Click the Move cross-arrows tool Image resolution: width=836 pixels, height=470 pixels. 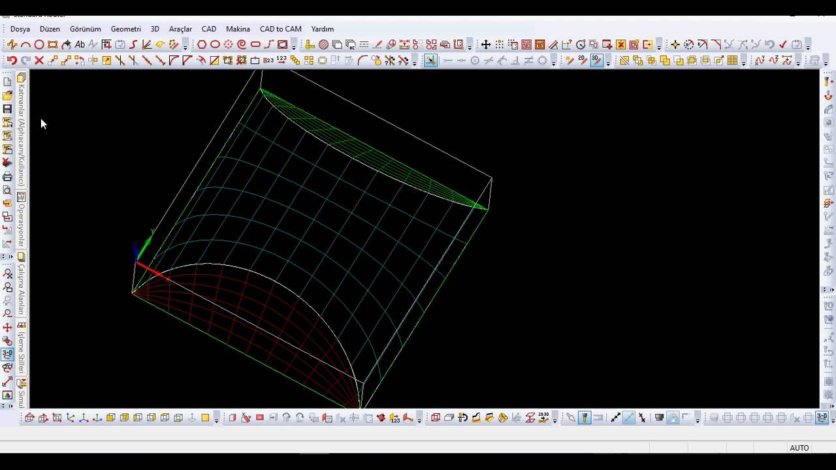(x=485, y=44)
